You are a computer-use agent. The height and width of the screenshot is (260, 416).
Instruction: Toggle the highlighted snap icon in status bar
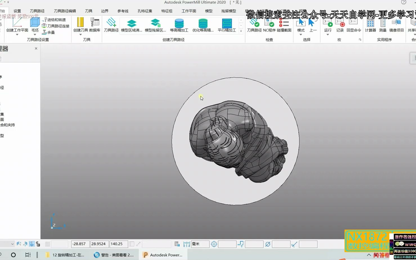click(32, 244)
